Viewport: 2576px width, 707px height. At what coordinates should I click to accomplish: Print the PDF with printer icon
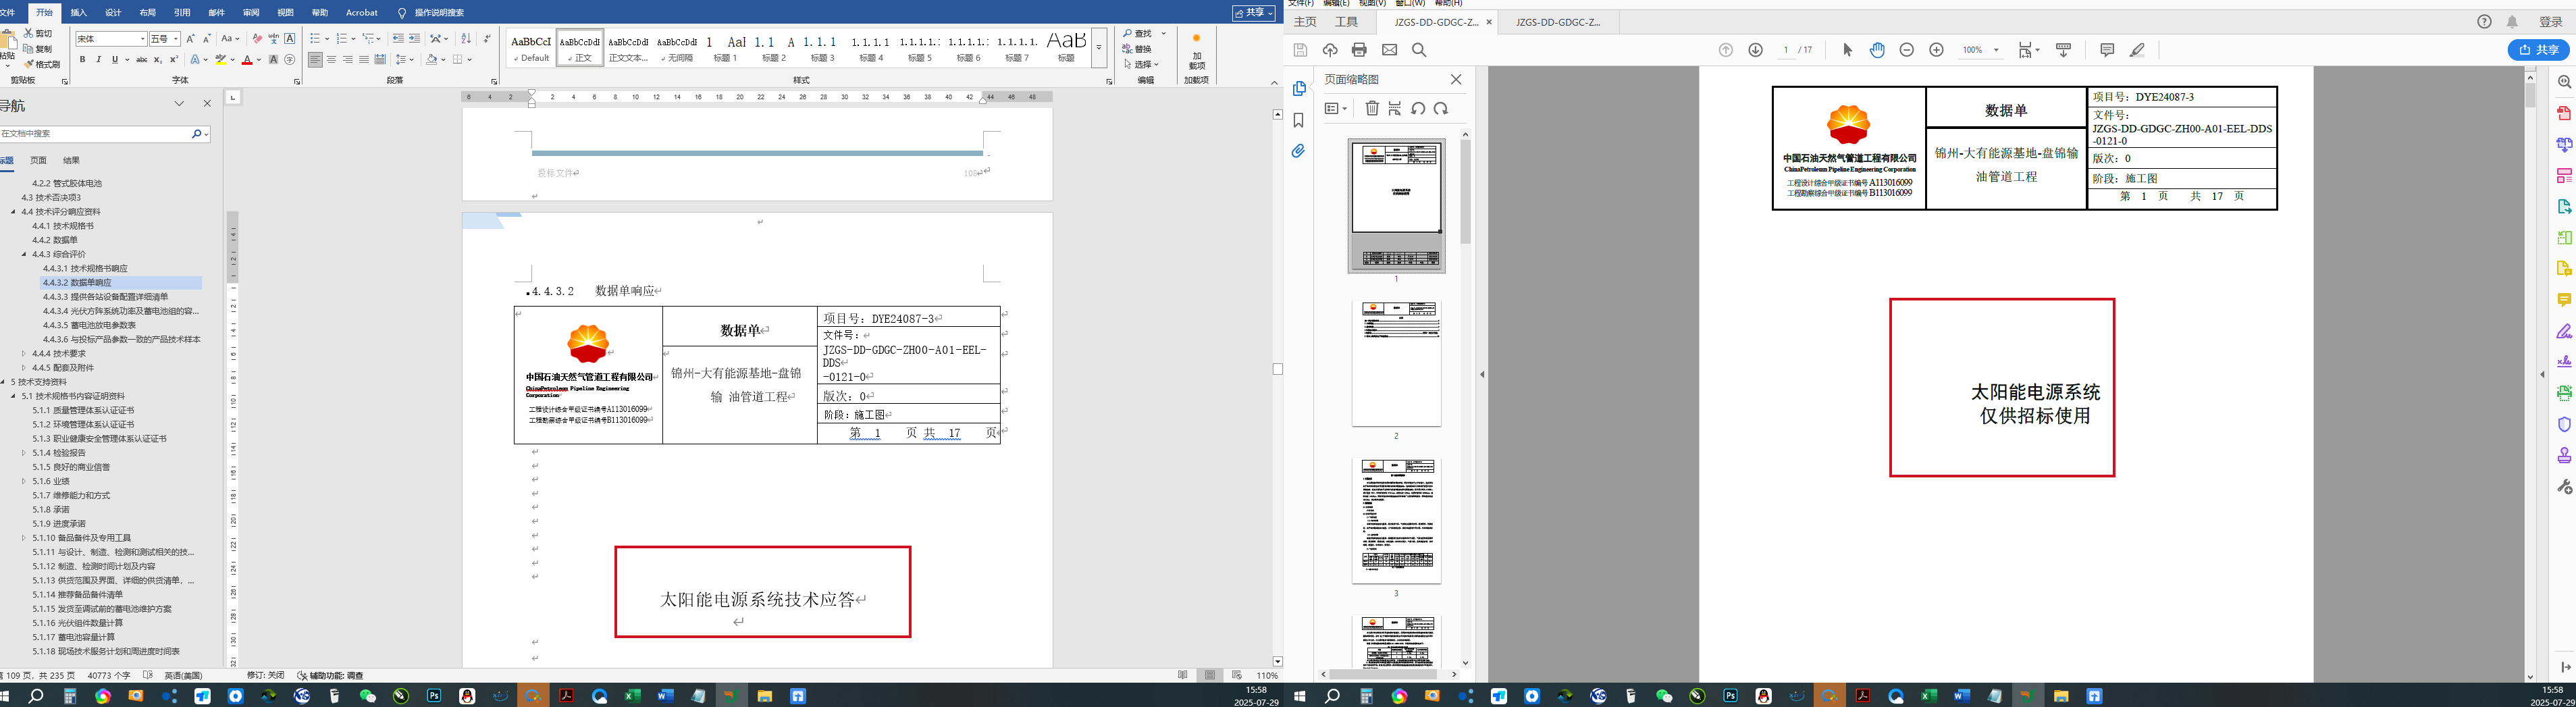(x=1359, y=50)
